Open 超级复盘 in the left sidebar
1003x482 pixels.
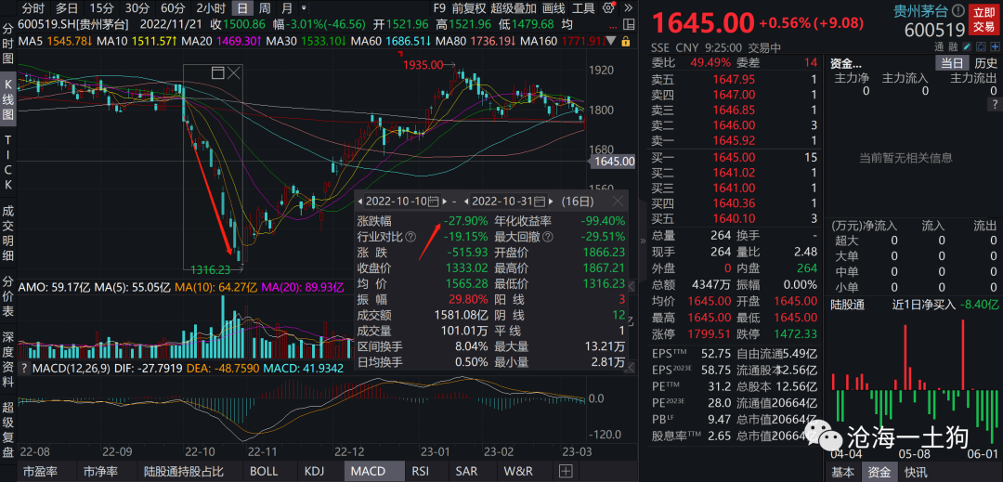(8, 430)
